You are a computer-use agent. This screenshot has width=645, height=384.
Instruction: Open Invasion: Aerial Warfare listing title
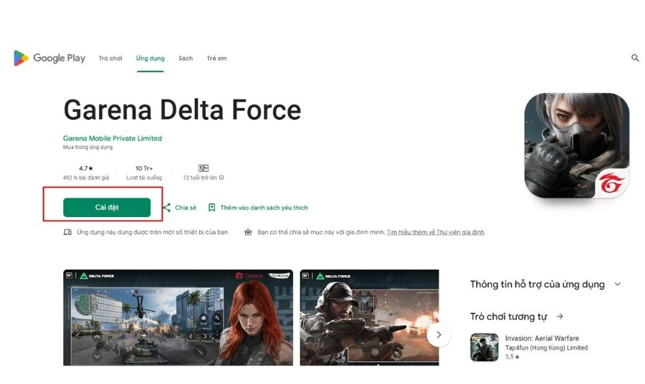(x=543, y=338)
